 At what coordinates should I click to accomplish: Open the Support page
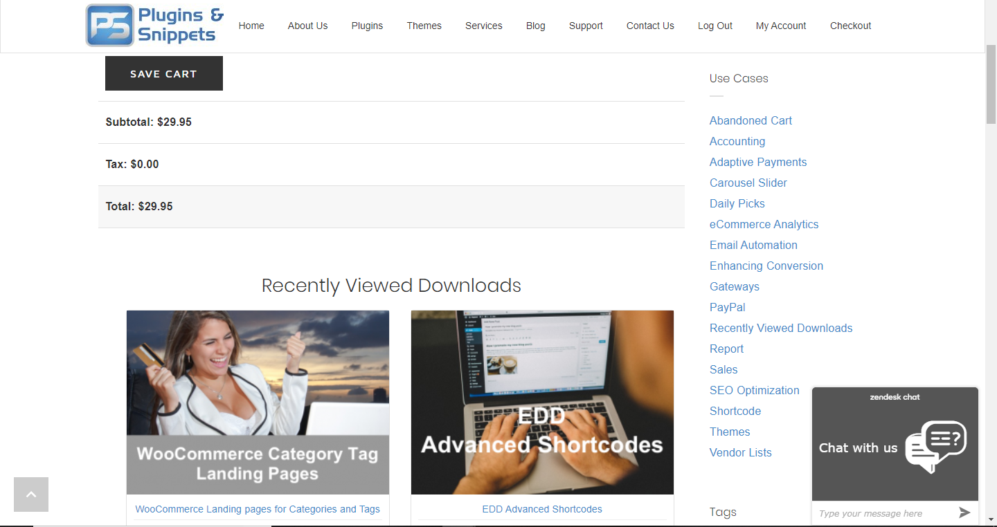click(x=586, y=26)
